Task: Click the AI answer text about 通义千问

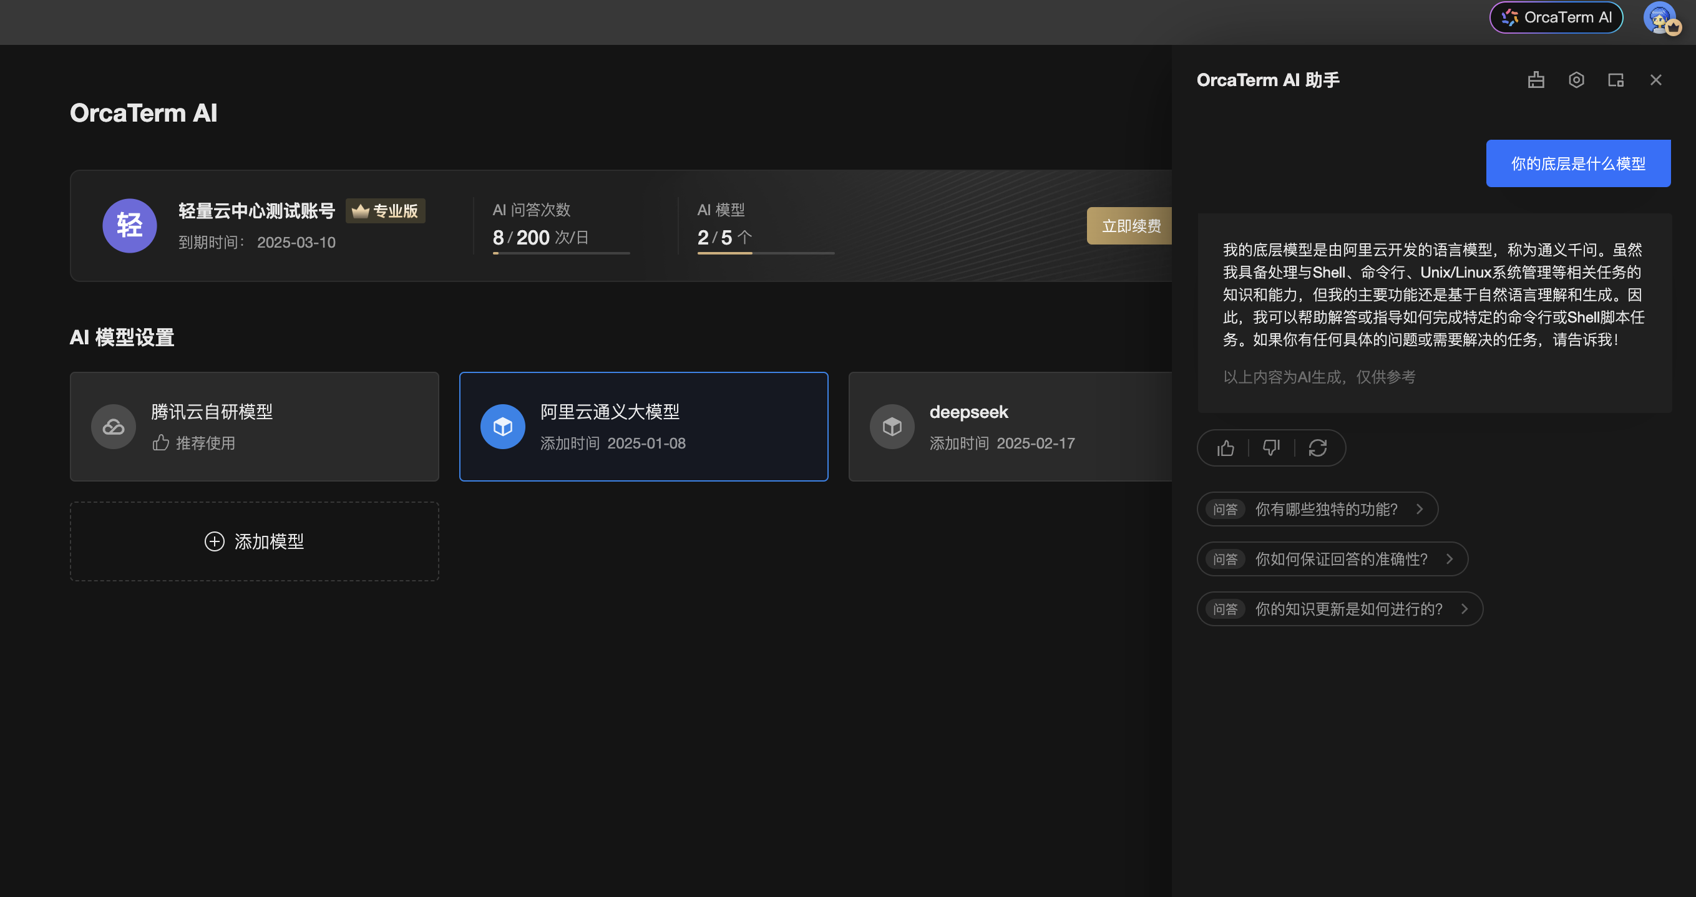Action: pyautogui.click(x=1434, y=294)
